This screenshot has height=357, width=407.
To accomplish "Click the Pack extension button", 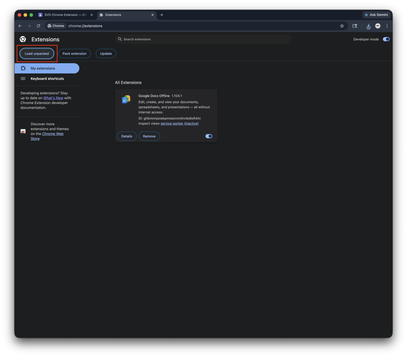I will click(x=75, y=54).
